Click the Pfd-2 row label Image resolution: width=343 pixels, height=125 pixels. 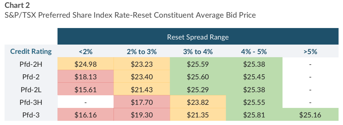click(31, 77)
